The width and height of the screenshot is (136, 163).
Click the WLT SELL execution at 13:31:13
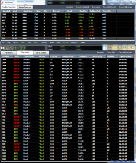pyautogui.click(x=67, y=105)
